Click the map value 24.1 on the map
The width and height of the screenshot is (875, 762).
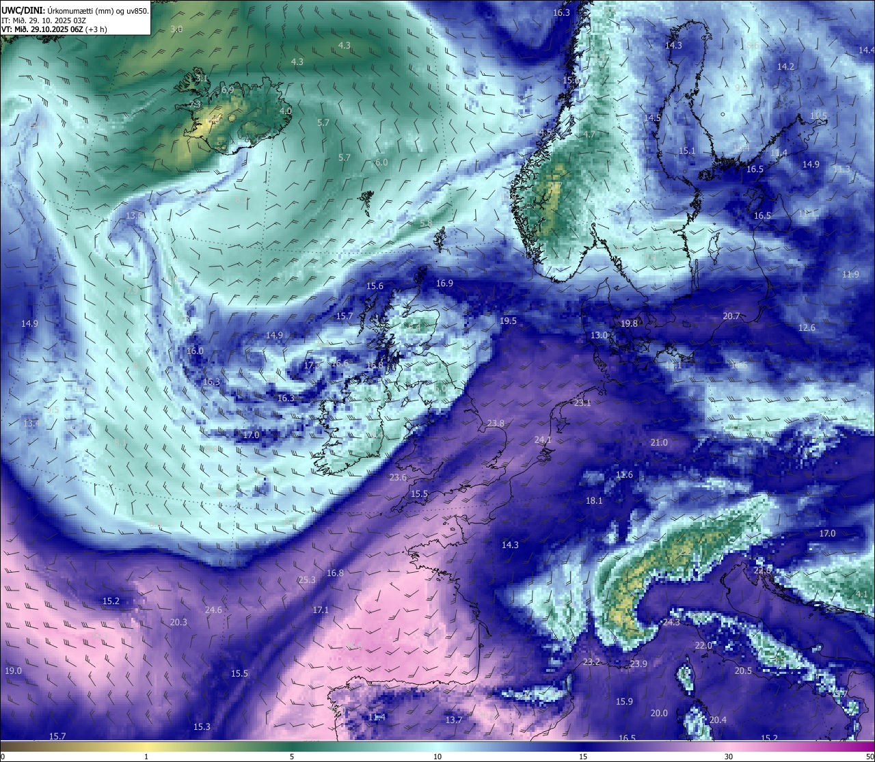[x=543, y=440]
